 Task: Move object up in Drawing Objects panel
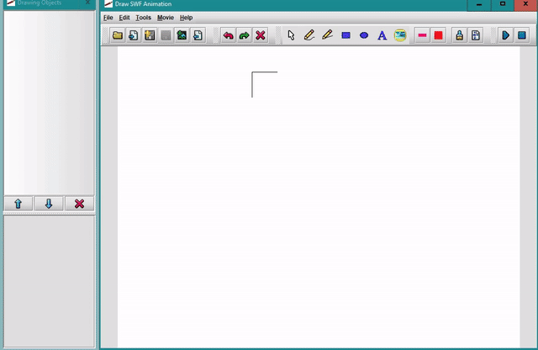pos(18,204)
